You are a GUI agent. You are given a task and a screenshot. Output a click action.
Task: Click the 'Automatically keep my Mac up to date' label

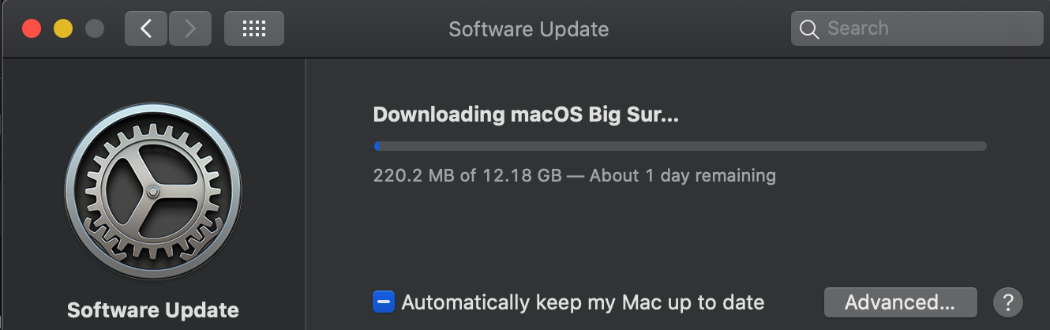coord(583,302)
